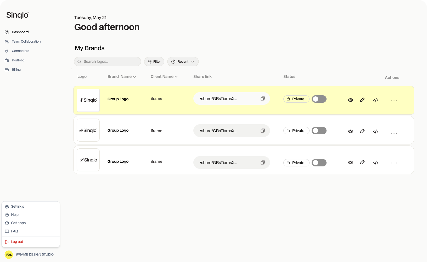Toggle the Private status switch in the second row

[319, 131]
